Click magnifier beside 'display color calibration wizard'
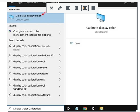Image resolution: width=140 pixels, height=112 pixels. point(10,73)
